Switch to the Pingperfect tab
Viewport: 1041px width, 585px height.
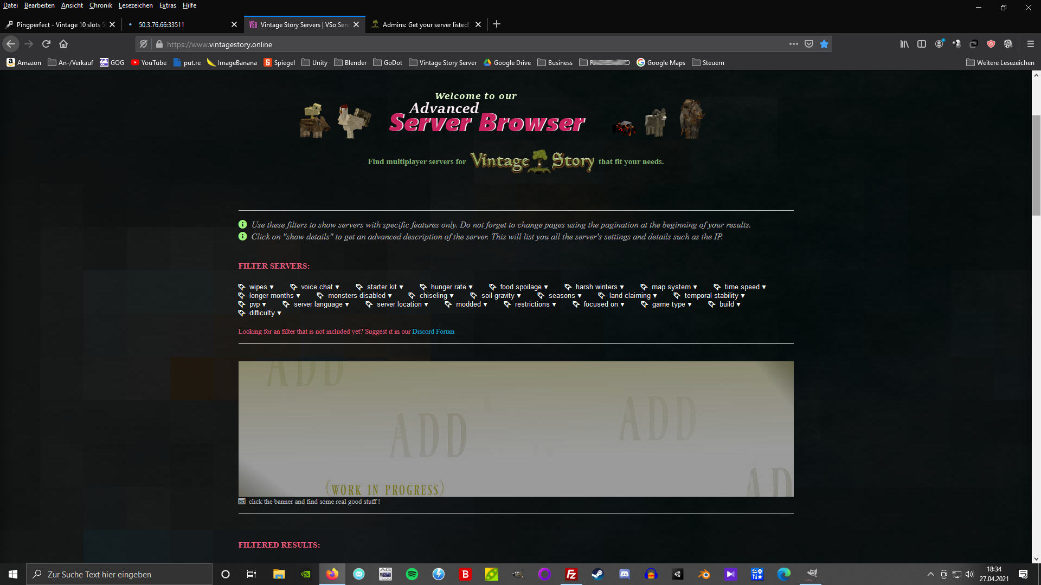(x=58, y=24)
